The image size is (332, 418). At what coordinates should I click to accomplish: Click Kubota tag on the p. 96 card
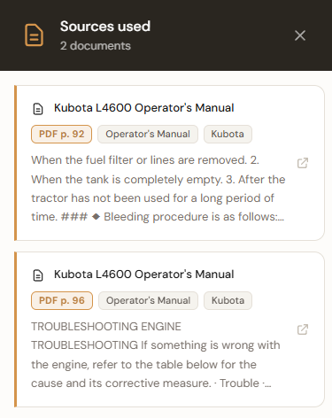(228, 300)
